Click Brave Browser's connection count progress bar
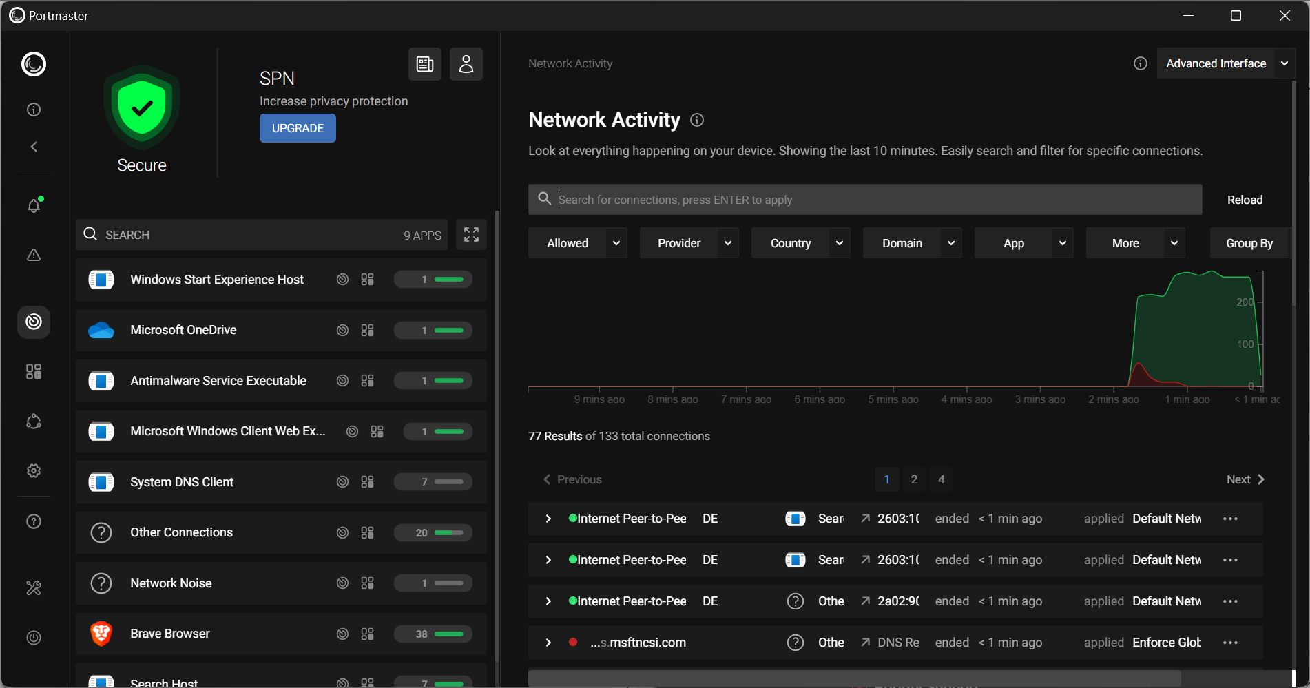This screenshot has height=688, width=1310. [433, 634]
